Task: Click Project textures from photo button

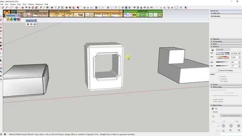Action: [x=231, y=116]
